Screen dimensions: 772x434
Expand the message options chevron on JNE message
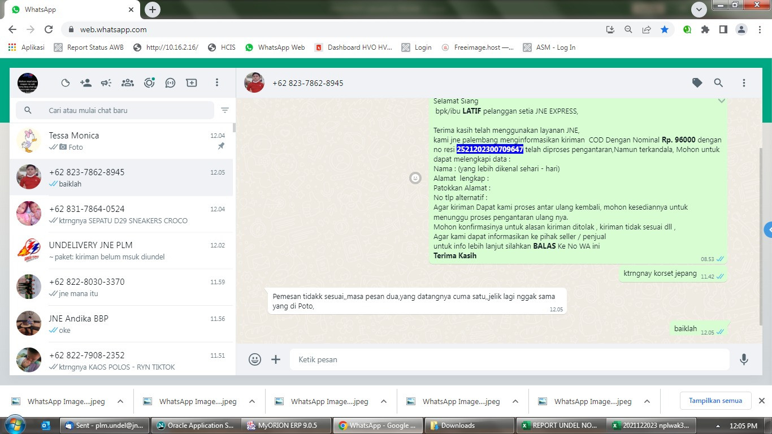point(721,101)
